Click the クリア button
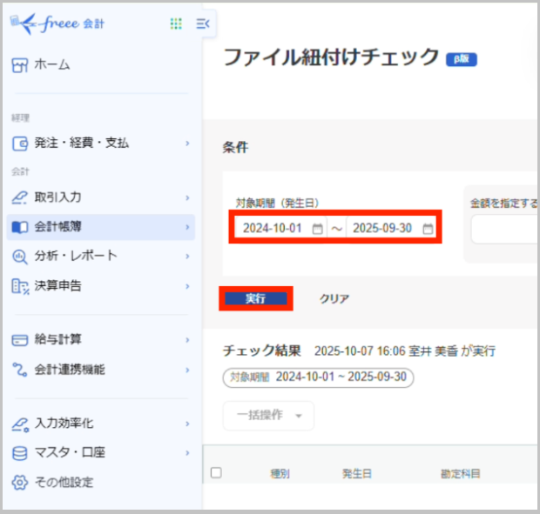 coord(334,298)
